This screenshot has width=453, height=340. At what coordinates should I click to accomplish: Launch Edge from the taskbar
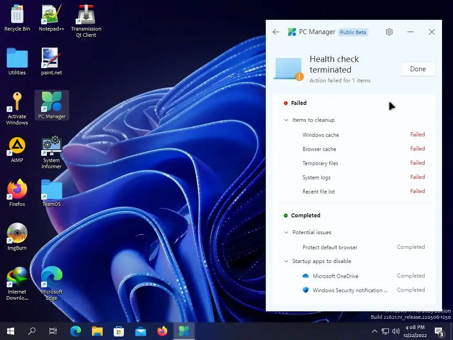[76, 331]
